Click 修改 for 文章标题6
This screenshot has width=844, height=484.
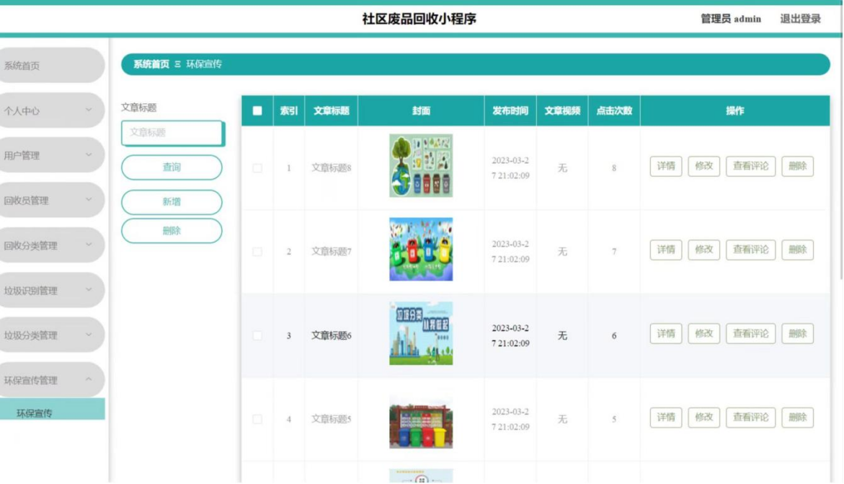(704, 334)
